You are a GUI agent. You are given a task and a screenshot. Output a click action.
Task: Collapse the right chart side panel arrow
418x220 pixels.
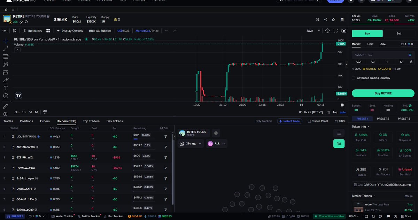tap(346, 65)
